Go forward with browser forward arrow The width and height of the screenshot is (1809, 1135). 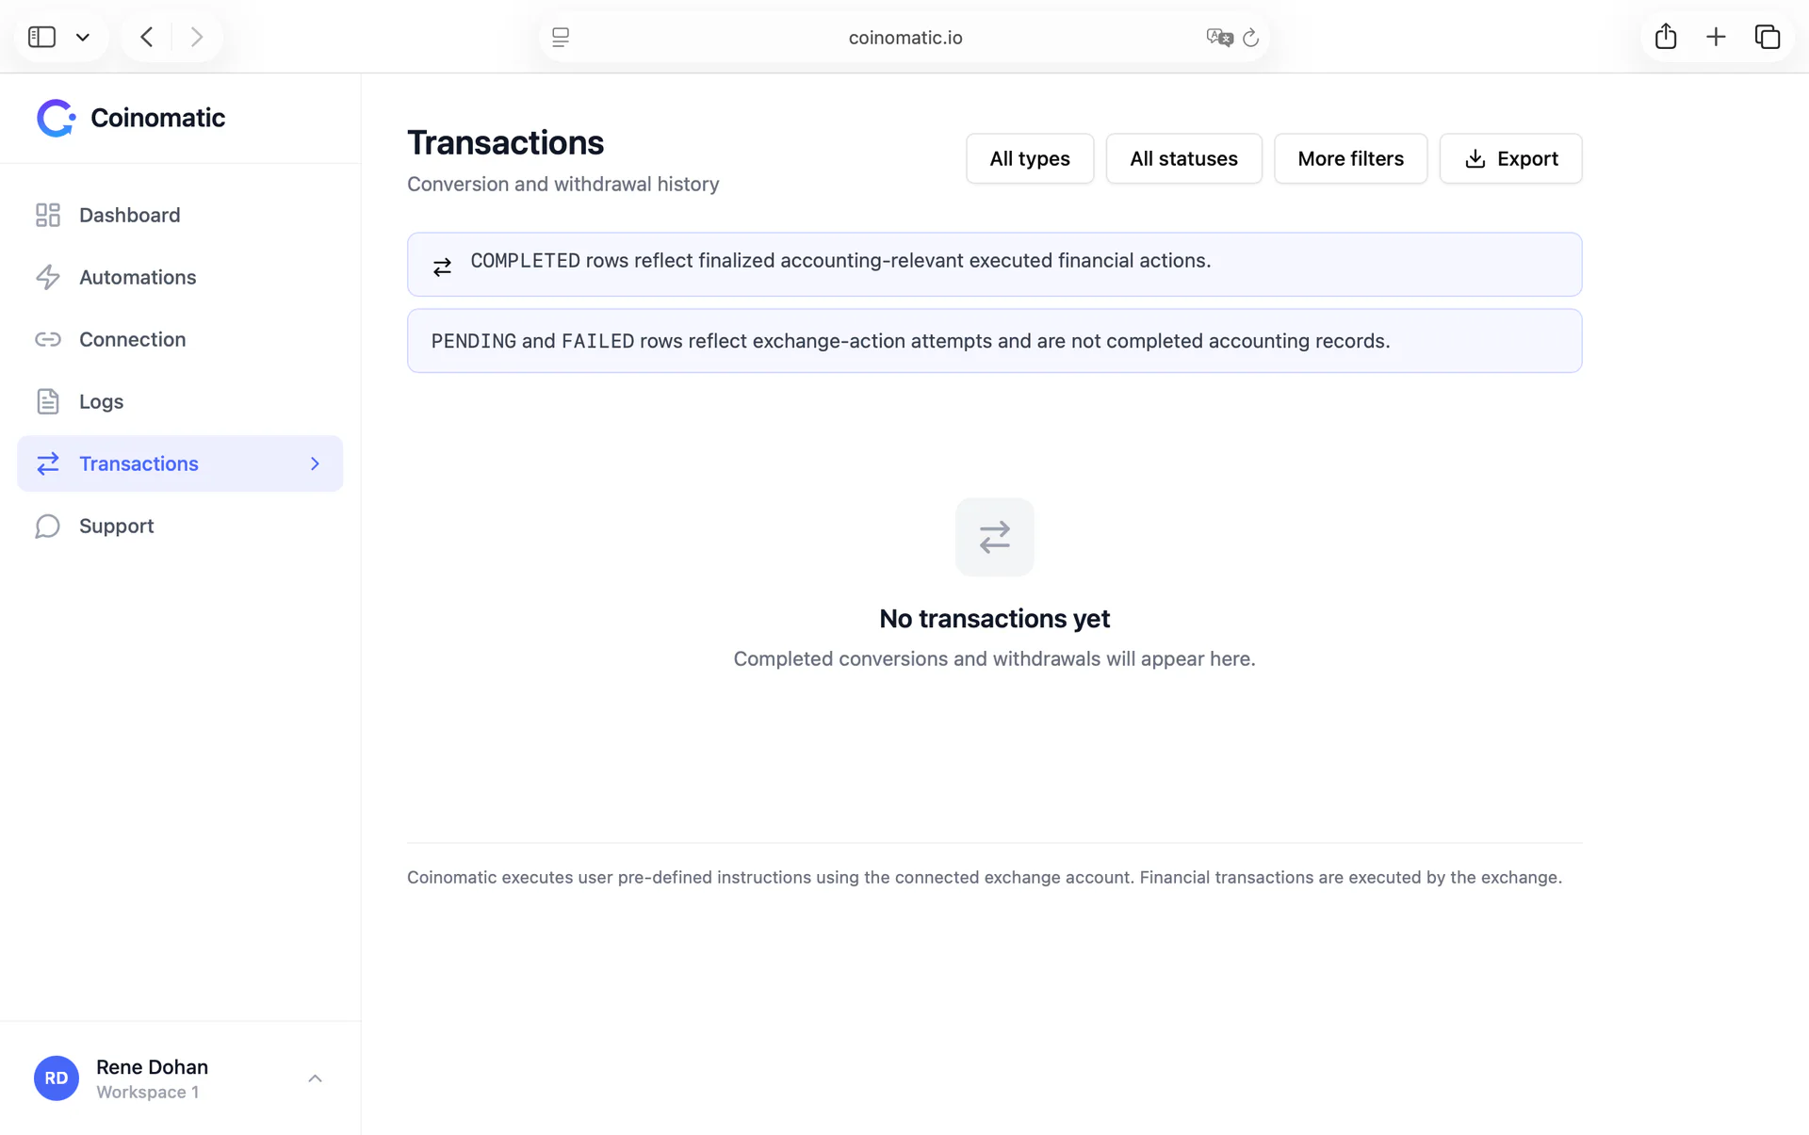click(x=196, y=37)
